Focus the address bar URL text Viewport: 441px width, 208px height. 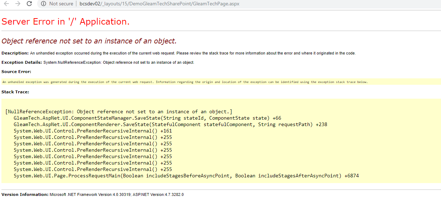click(159, 4)
